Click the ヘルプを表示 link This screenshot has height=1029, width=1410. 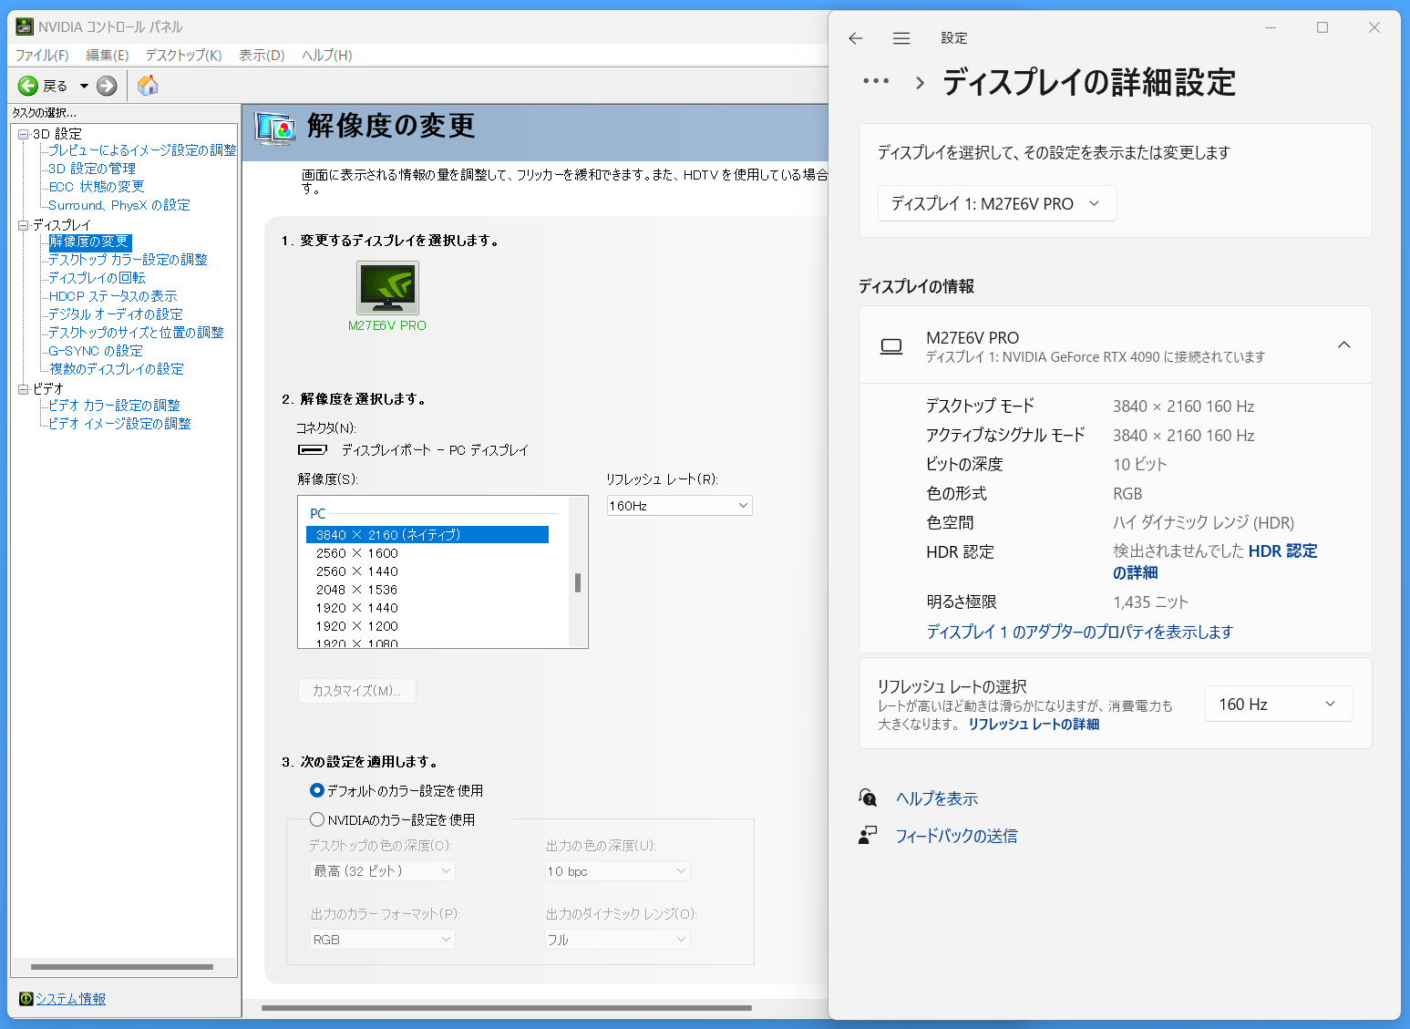click(937, 798)
